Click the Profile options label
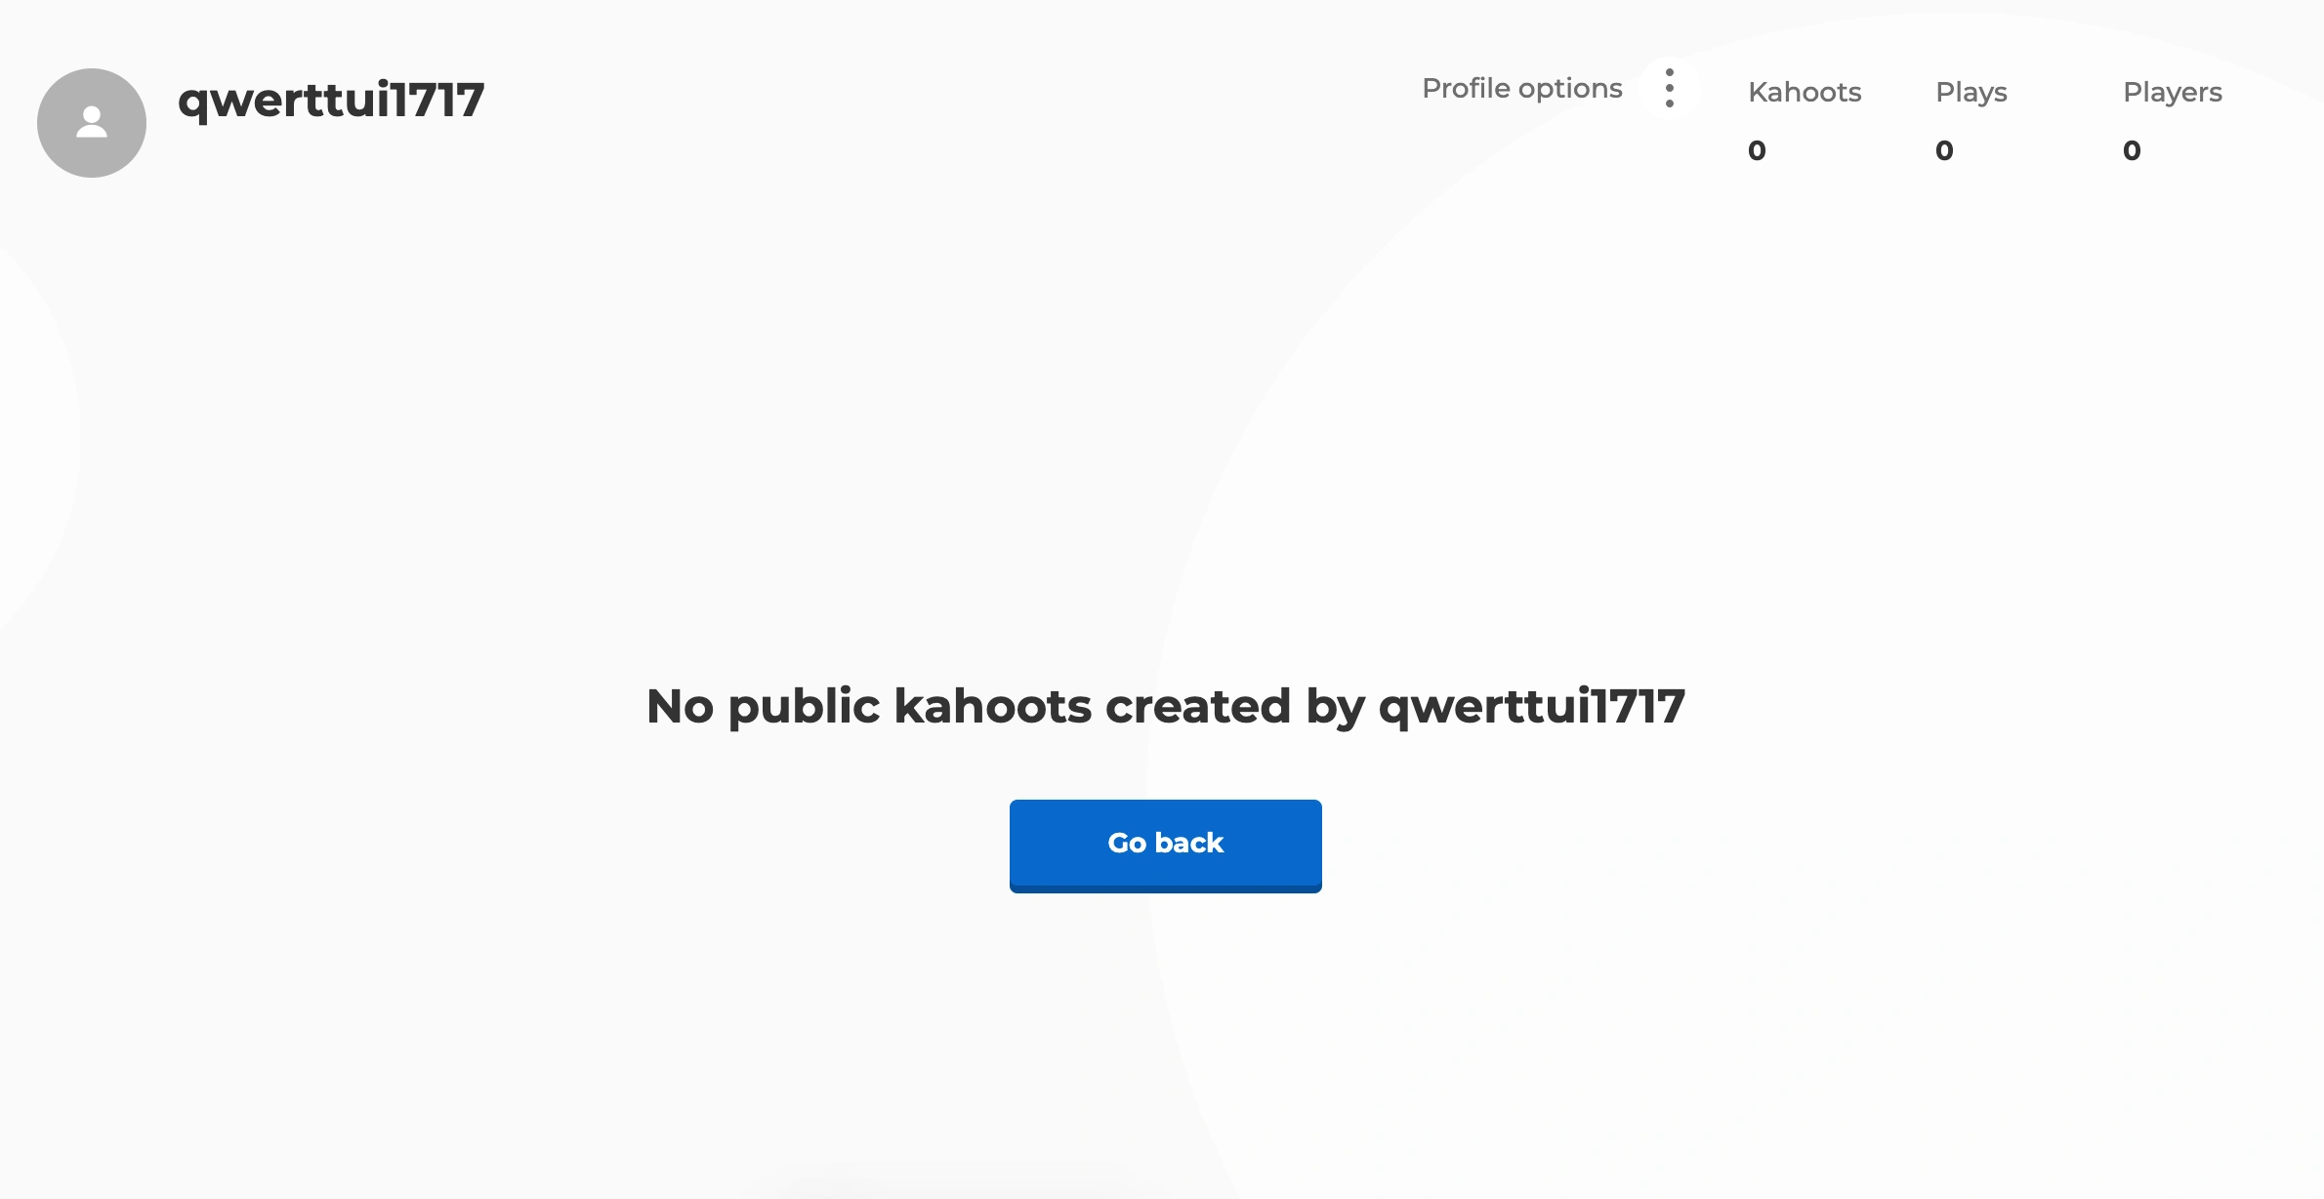2324x1199 pixels. [x=1521, y=89]
